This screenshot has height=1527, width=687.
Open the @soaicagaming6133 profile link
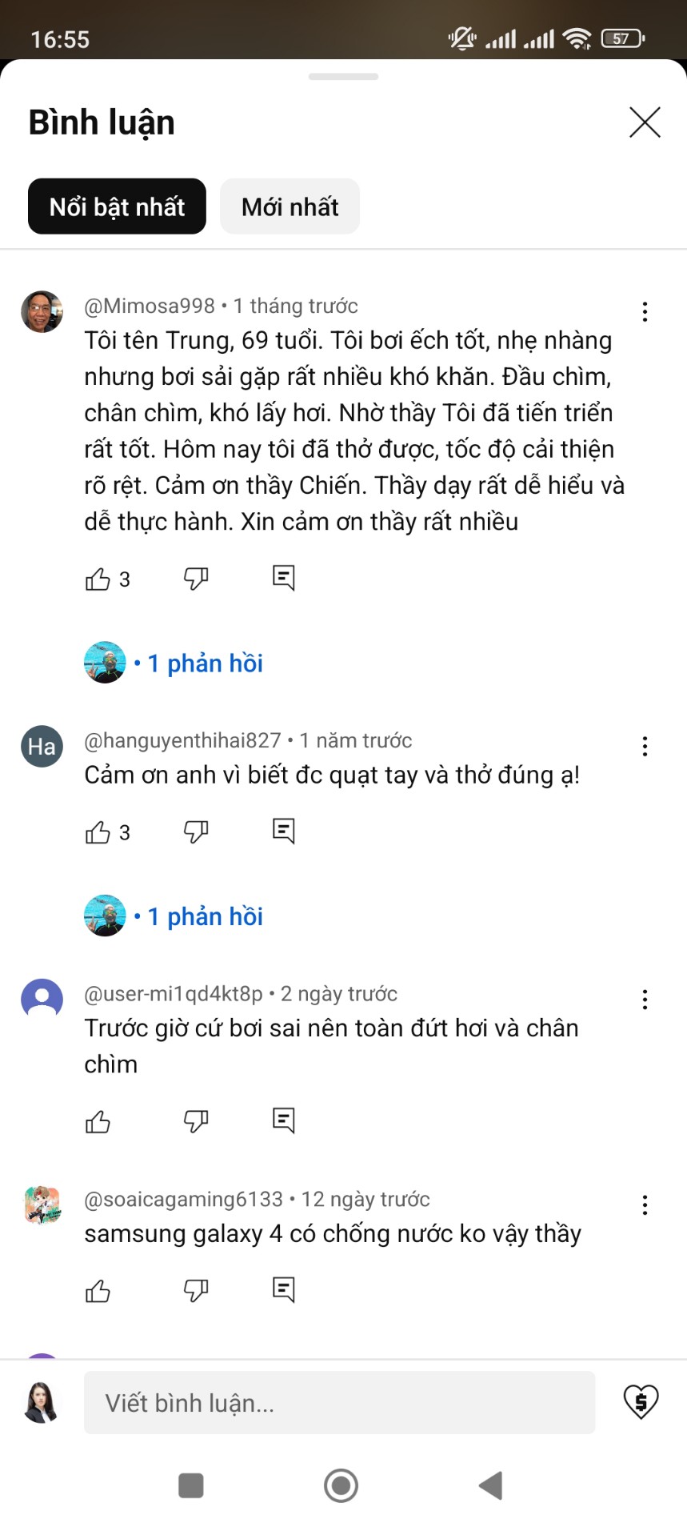tap(183, 1199)
